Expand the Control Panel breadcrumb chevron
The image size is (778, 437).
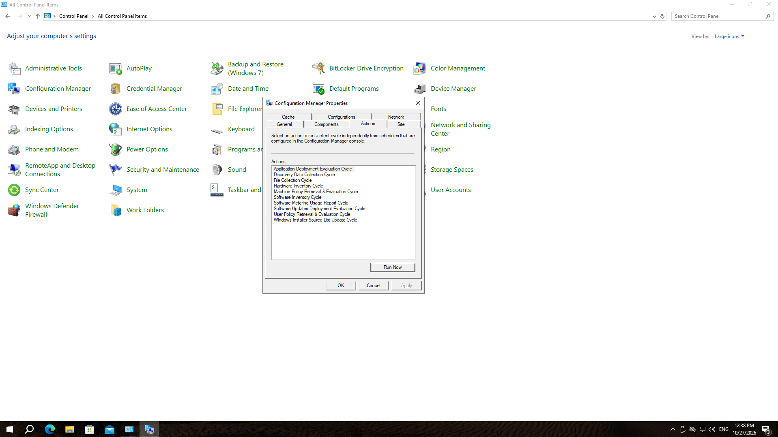click(x=93, y=16)
